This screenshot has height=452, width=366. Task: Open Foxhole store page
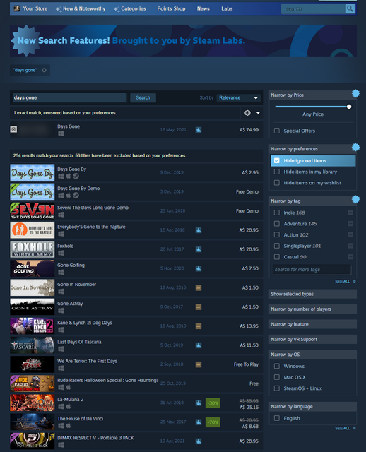pyautogui.click(x=136, y=249)
